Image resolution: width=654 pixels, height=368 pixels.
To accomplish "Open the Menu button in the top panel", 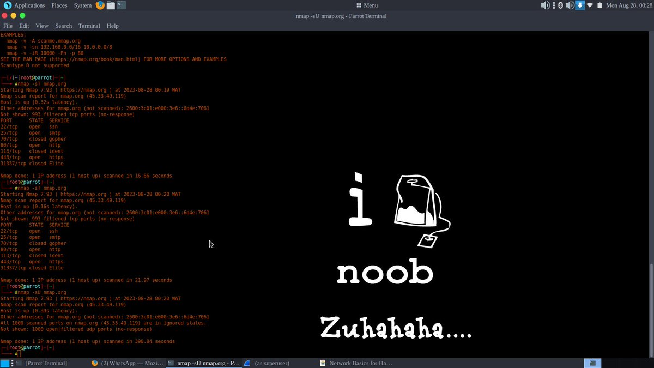I will (367, 5).
